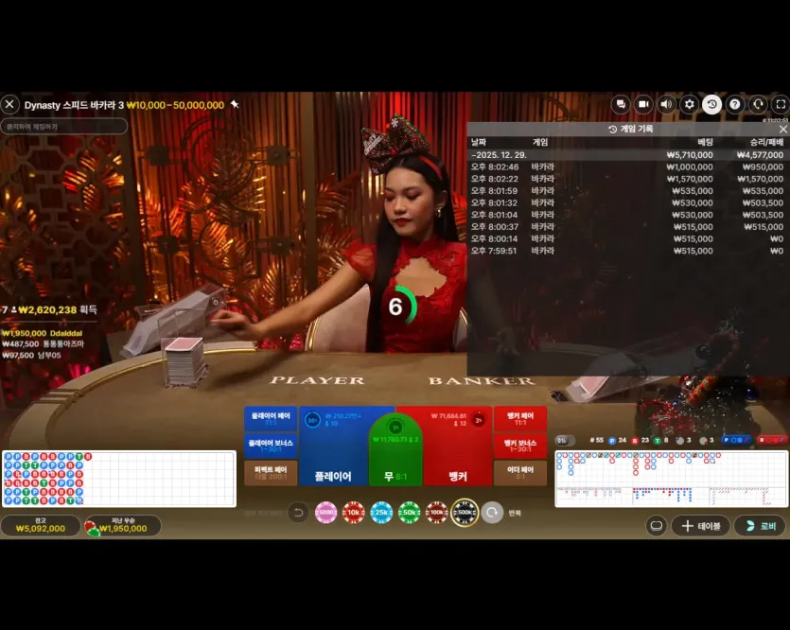Click the big road scoreboard grid
Screen dimensions: 790x630
(671, 468)
